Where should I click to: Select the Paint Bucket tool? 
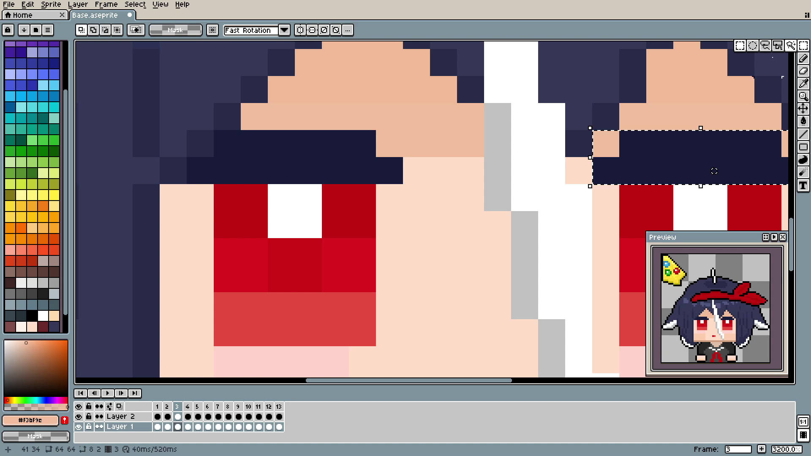click(803, 122)
